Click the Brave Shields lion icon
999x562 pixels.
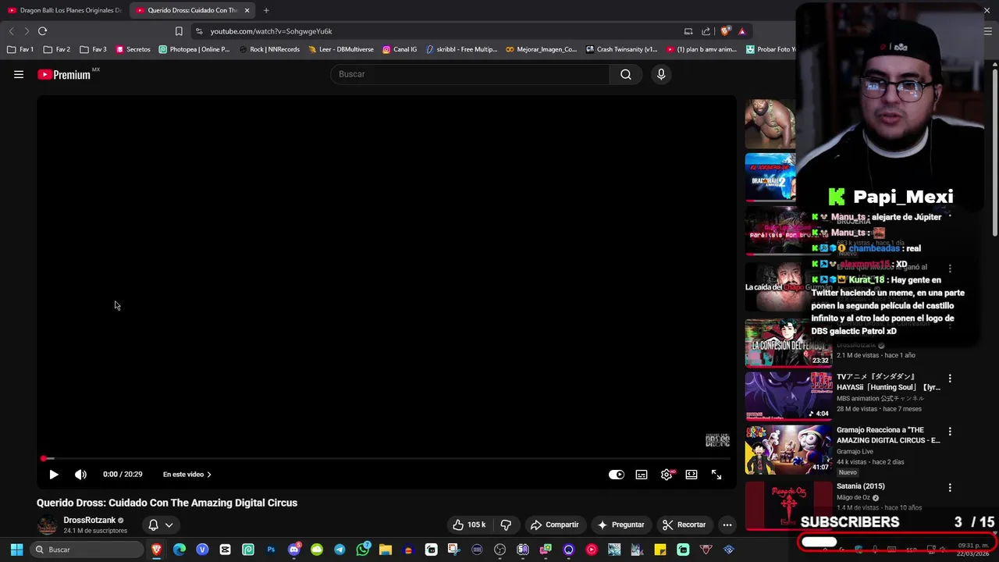(x=725, y=31)
